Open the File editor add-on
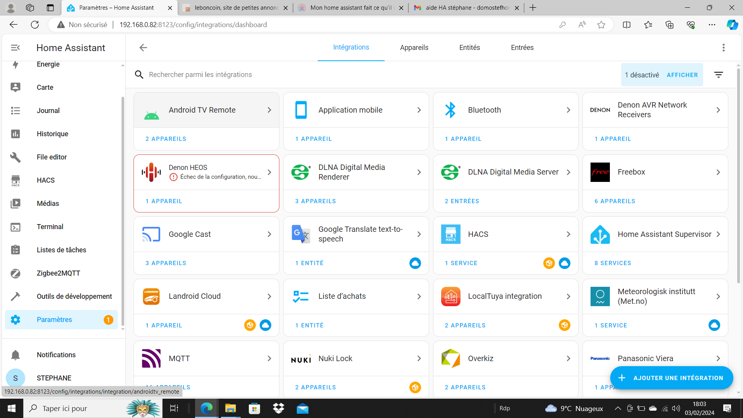The width and height of the screenshot is (743, 418). (61, 157)
